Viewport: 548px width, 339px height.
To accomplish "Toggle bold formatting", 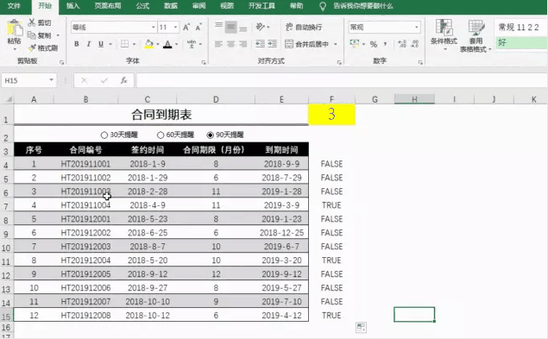I will point(77,44).
